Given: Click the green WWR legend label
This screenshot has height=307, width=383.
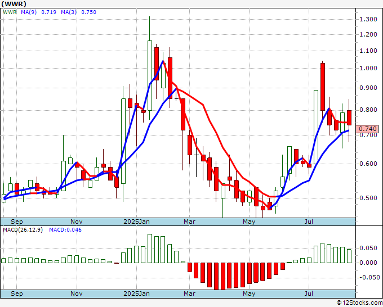Looking at the screenshot, I should coord(10,12).
